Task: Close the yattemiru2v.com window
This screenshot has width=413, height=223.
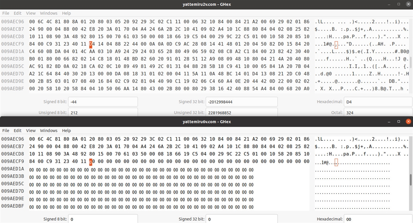Action: coord(408,4)
